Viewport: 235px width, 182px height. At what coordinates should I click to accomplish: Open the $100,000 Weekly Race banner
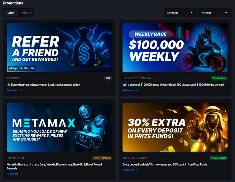[175, 48]
